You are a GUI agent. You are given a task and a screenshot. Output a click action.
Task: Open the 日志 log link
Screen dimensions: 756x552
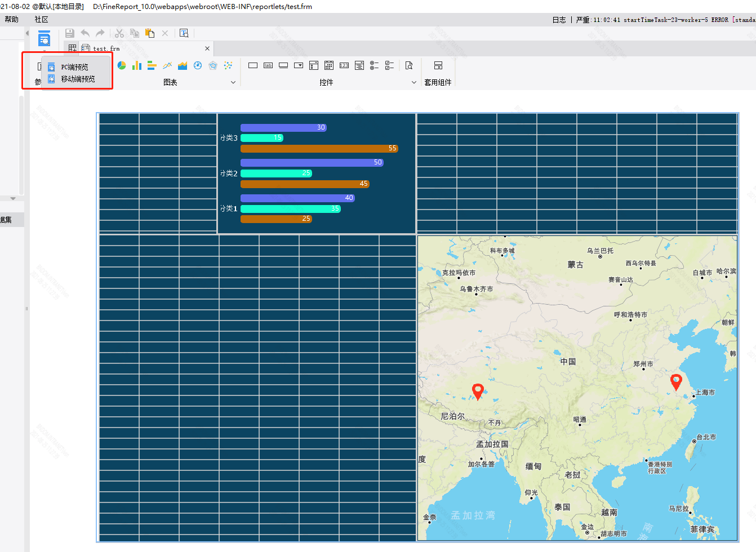pyautogui.click(x=559, y=20)
